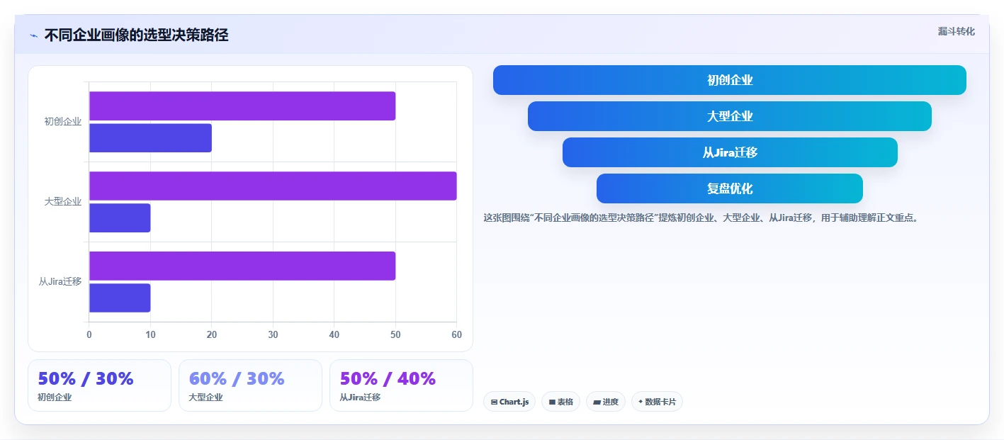
Task: Click the 数据卡片 tag chip
Action: pyautogui.click(x=657, y=402)
